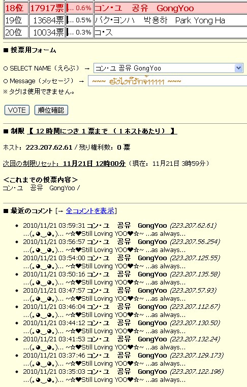Click 17917票 vote count cell
The width and height of the screenshot is (247, 387).
click(x=47, y=8)
